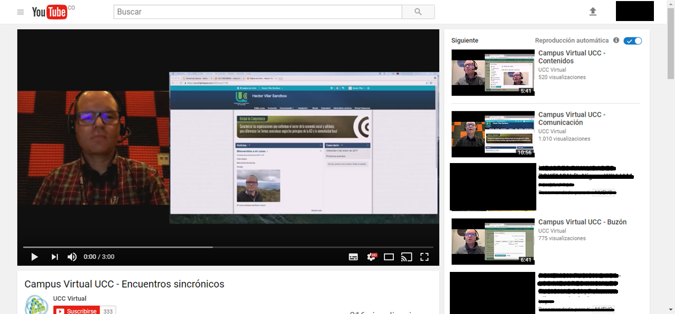Click the autoplay info icon
This screenshot has height=314, width=675.
[616, 40]
